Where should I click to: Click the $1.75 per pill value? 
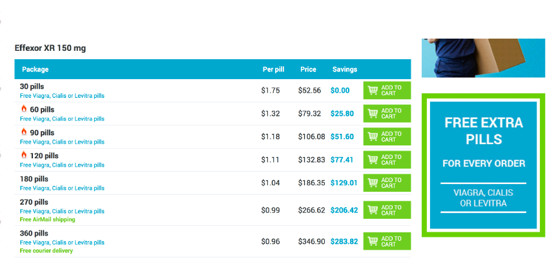coord(271,91)
